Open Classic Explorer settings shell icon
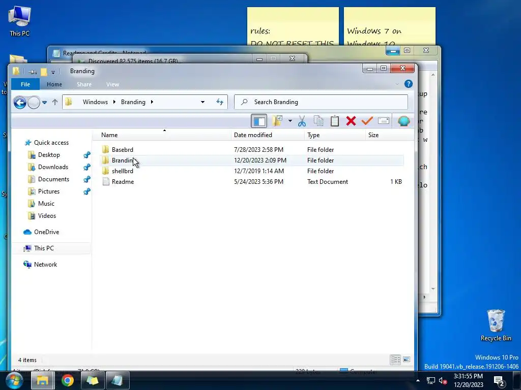 click(x=403, y=121)
